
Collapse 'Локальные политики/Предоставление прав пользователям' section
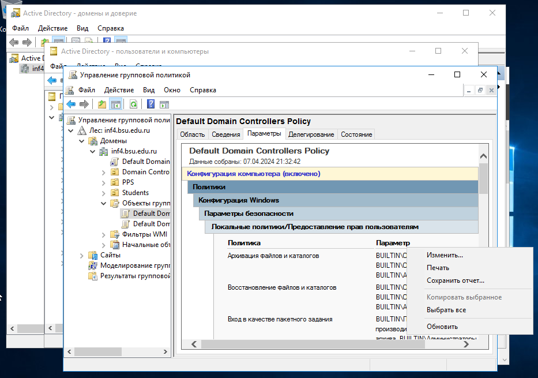tap(341, 227)
